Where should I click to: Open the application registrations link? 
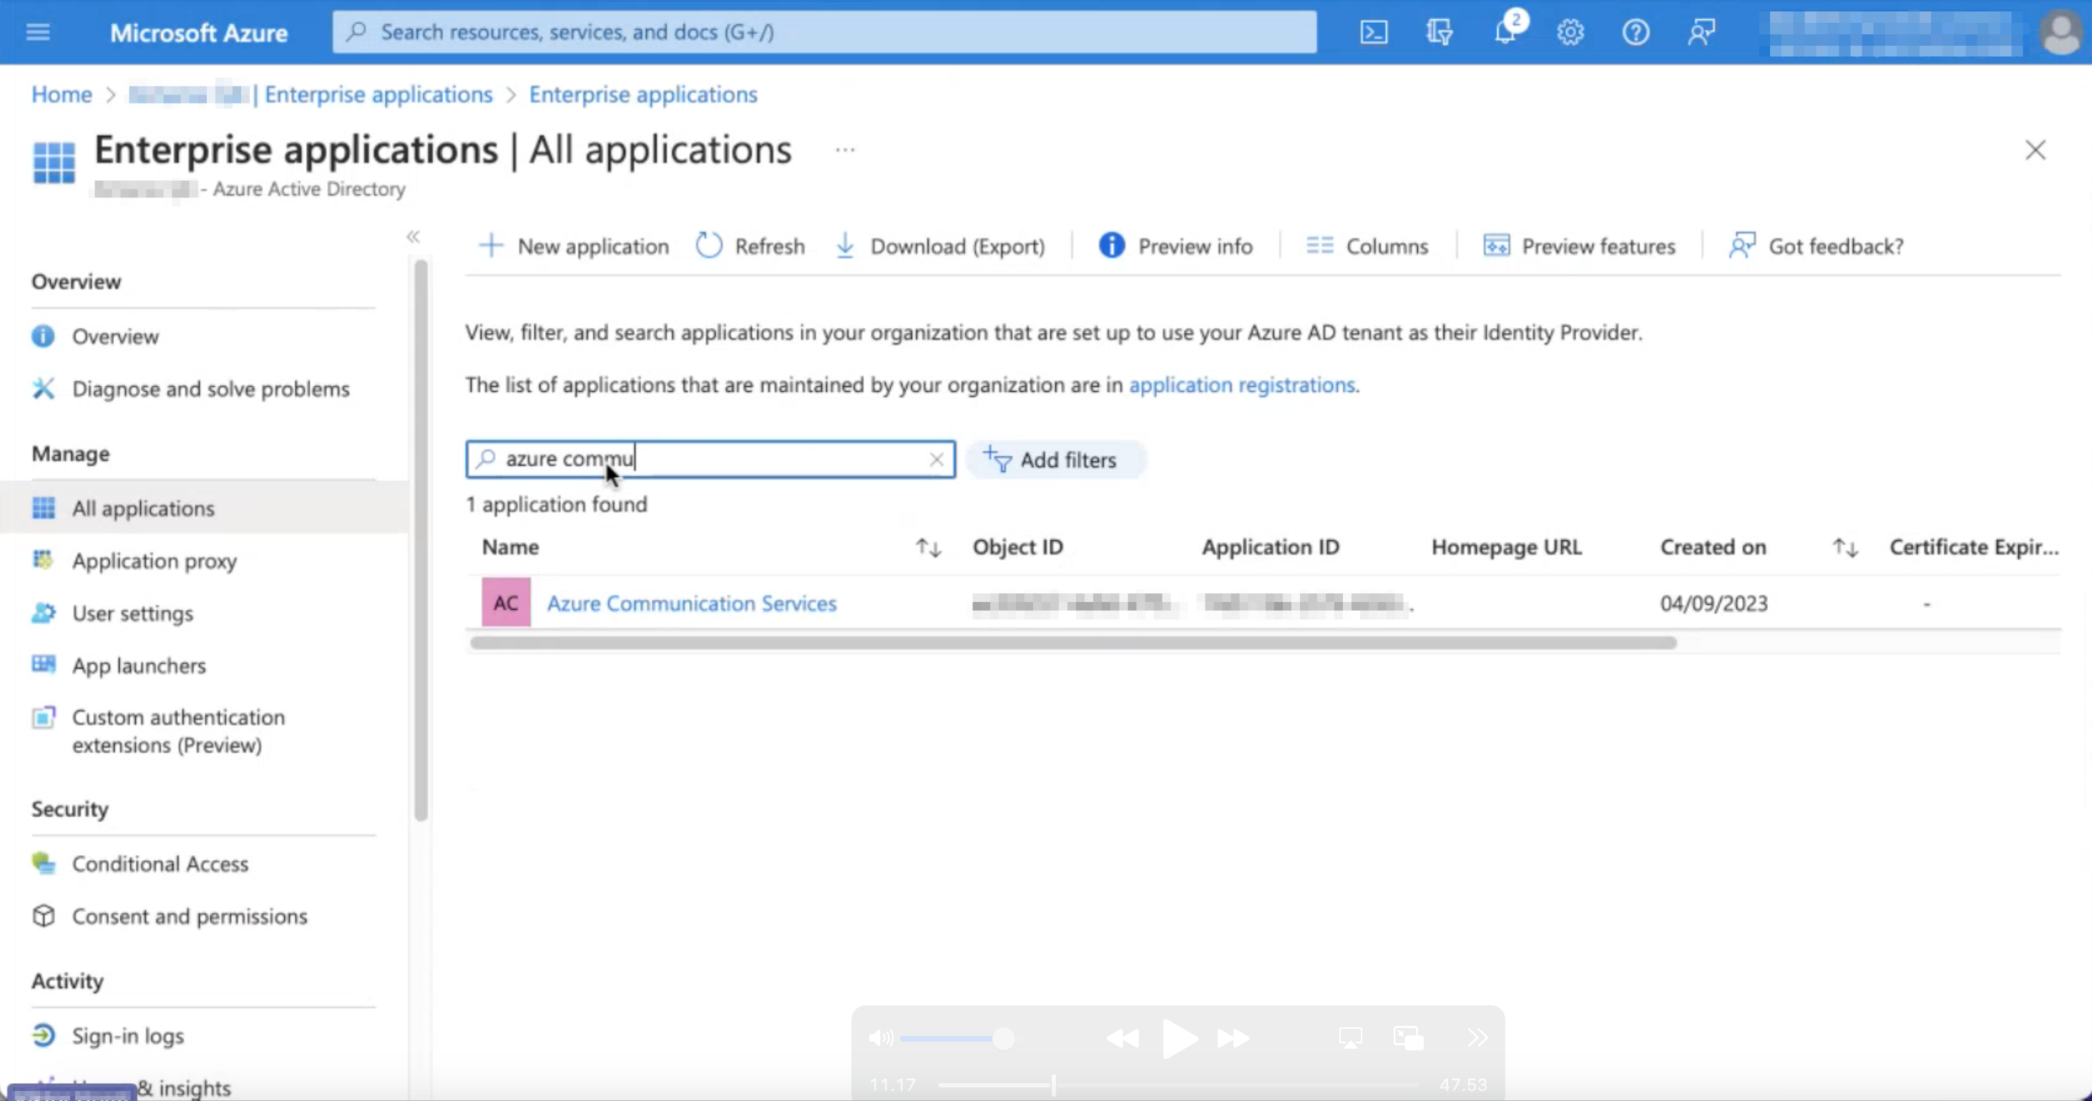pos(1242,385)
